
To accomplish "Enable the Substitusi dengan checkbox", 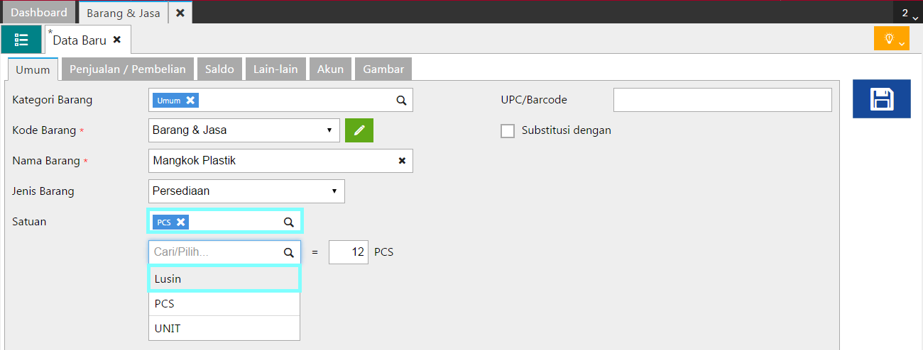I will (x=508, y=131).
